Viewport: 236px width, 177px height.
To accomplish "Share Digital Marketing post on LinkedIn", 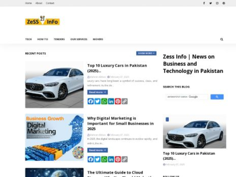I will (x=111, y=159).
